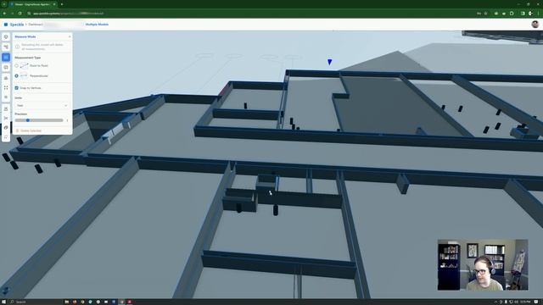Click the blue triangle marker in viewport

click(330, 62)
